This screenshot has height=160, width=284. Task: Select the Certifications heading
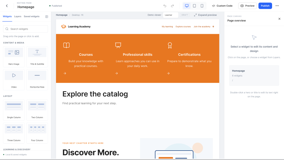point(189,55)
